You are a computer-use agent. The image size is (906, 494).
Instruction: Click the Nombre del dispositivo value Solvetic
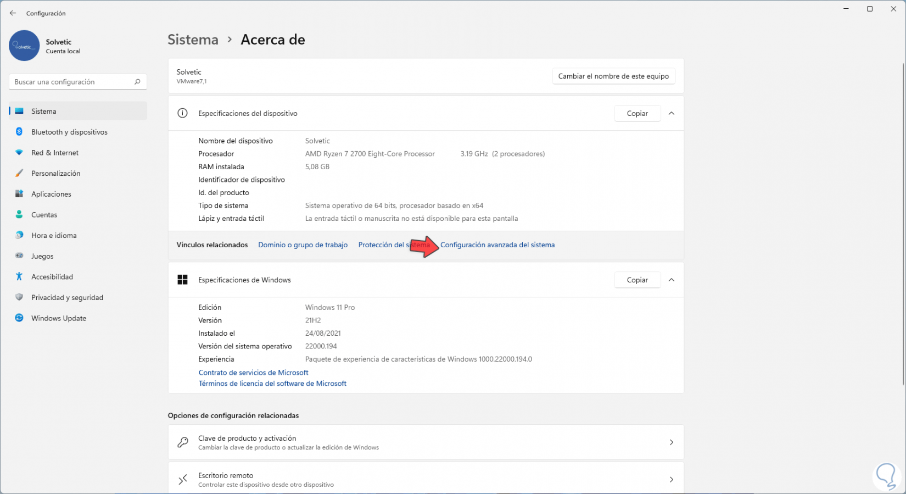pyautogui.click(x=317, y=141)
